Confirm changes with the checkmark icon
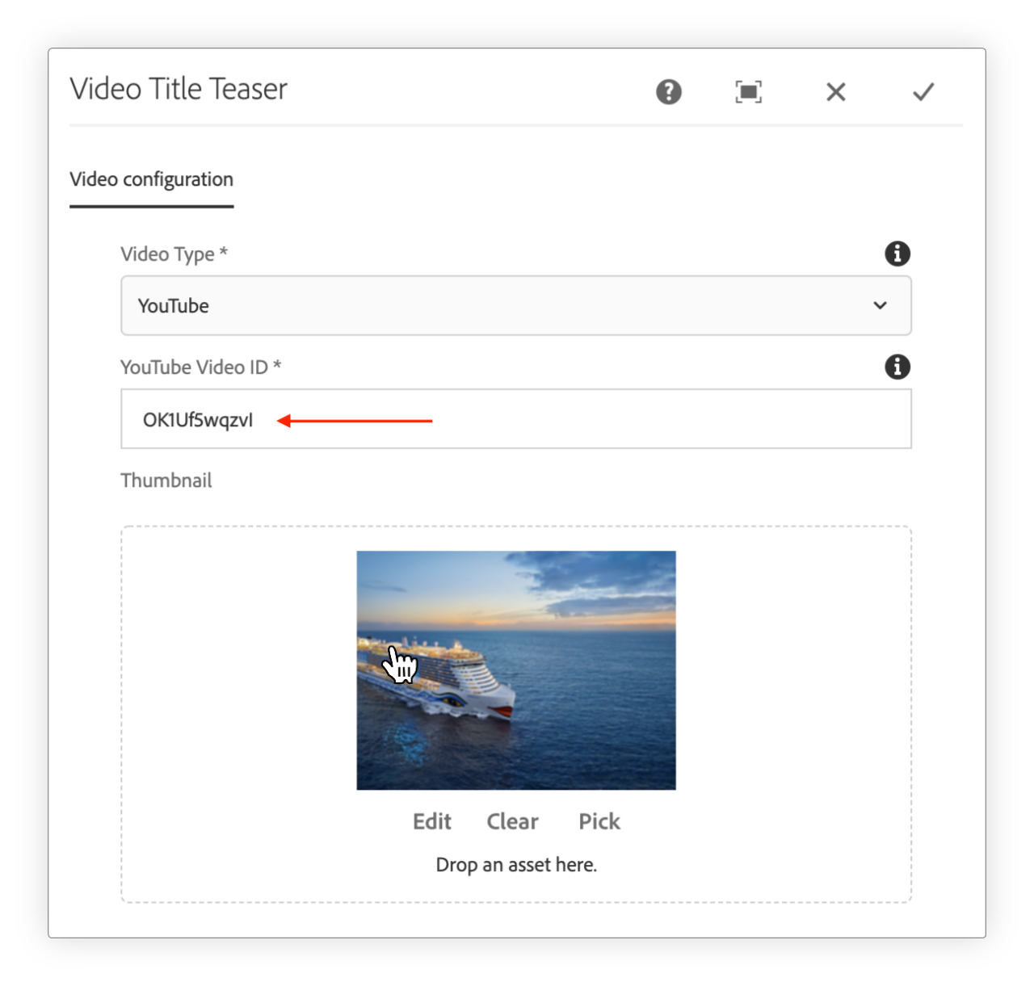The image size is (1034, 986). coord(922,92)
